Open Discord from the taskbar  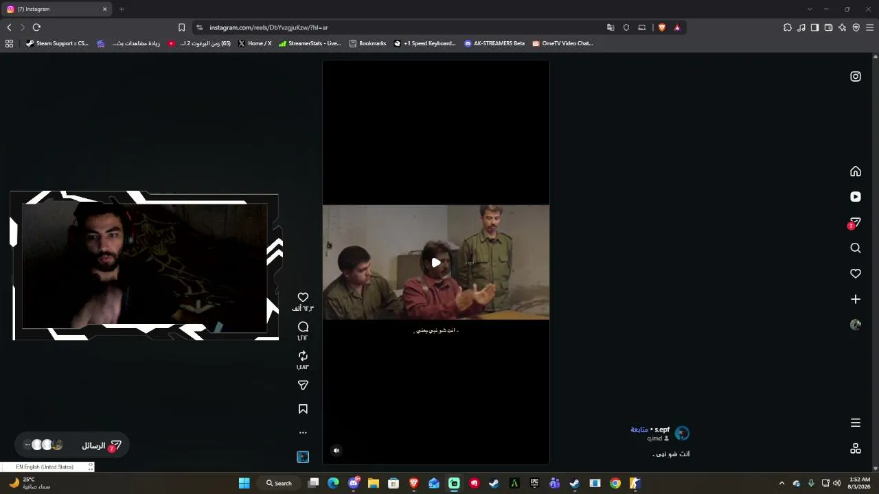pos(354,483)
